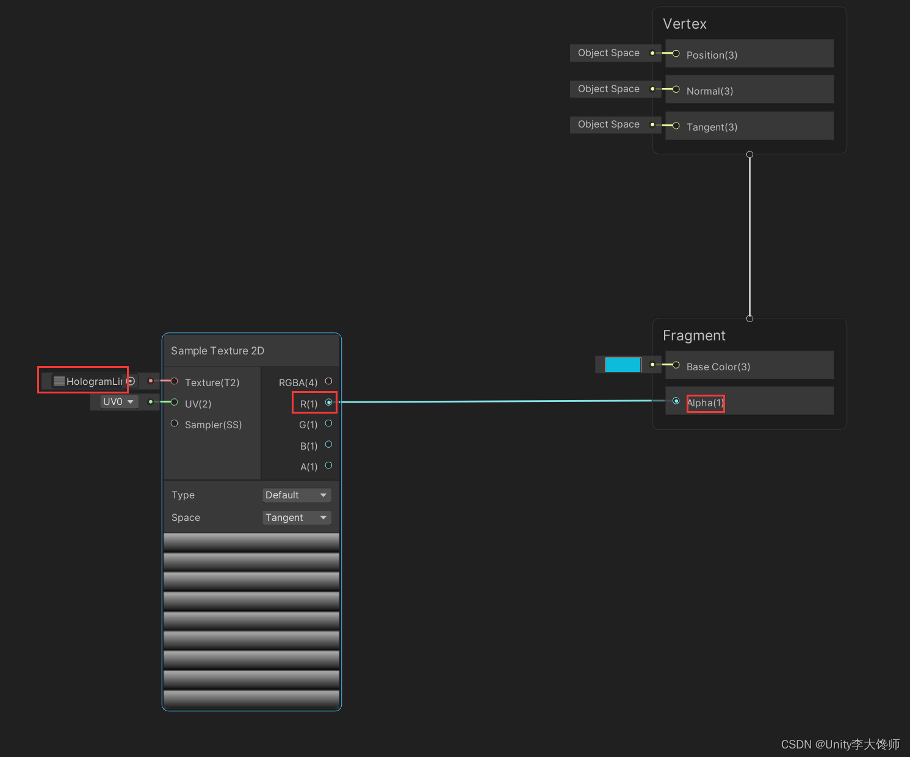910x757 pixels.
Task: Open the Space Tangent dropdown
Action: pyautogui.click(x=297, y=517)
